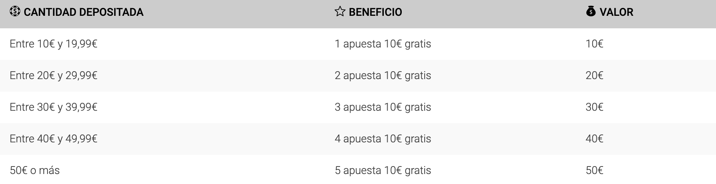Click the 'Entre 20€ y 29,99€' cell
Screen dimensions: 716x184
pyautogui.click(x=53, y=76)
